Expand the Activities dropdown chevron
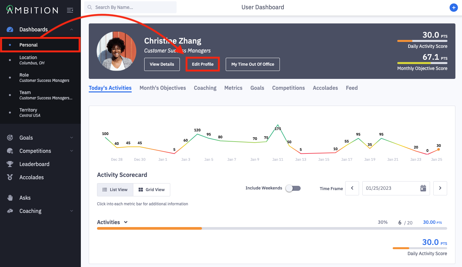 pos(126,222)
